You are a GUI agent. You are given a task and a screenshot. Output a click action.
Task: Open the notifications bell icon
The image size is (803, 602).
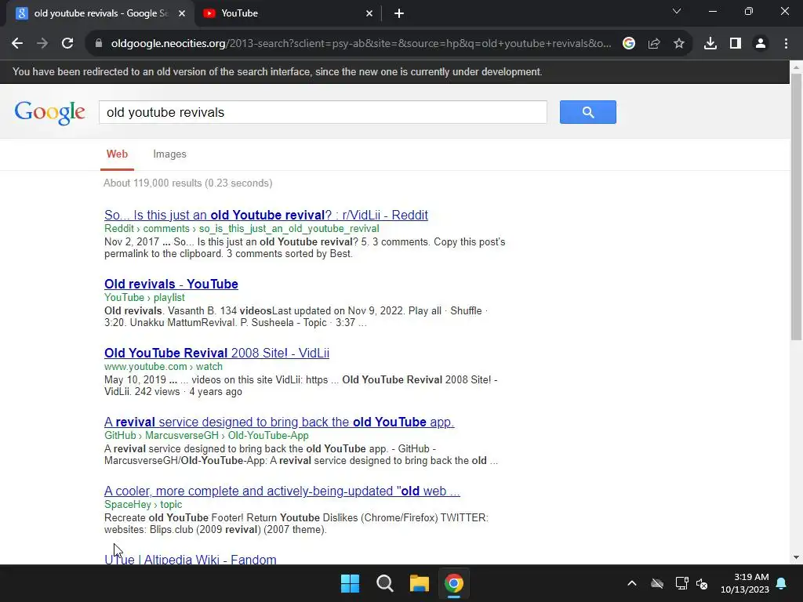coord(782,583)
